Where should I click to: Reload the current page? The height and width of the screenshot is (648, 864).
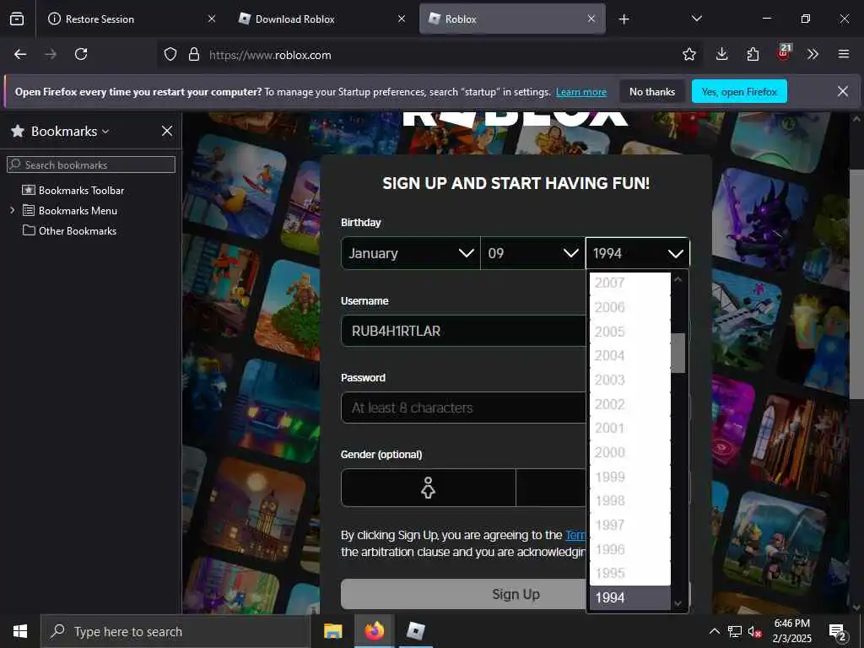[x=81, y=54]
